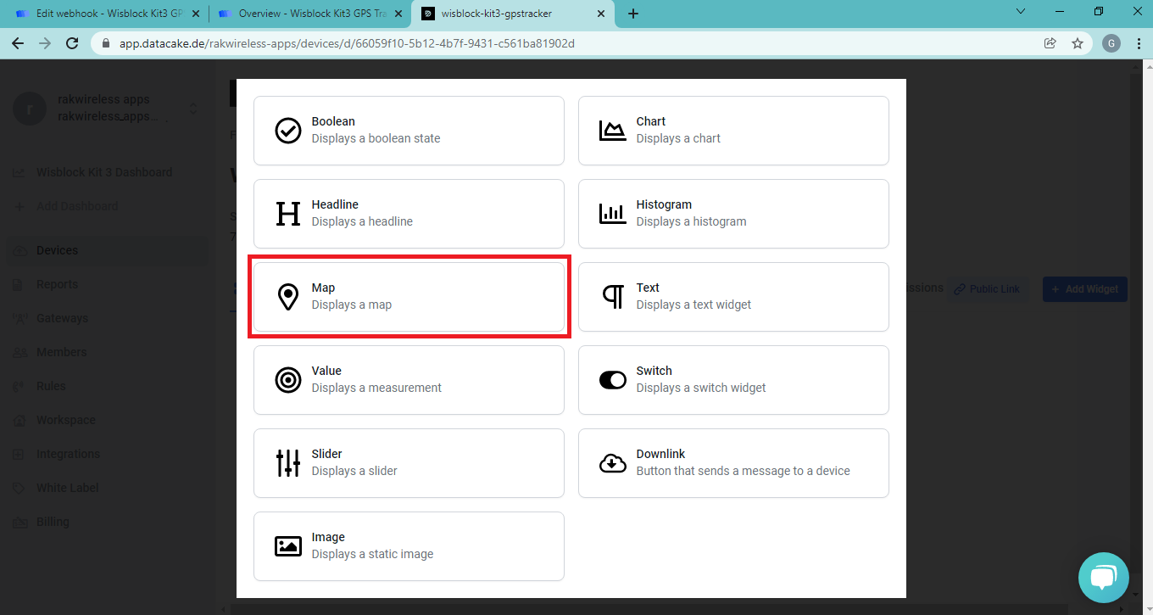The height and width of the screenshot is (615, 1153).
Task: Choose the Chart widget icon
Action: click(612, 131)
